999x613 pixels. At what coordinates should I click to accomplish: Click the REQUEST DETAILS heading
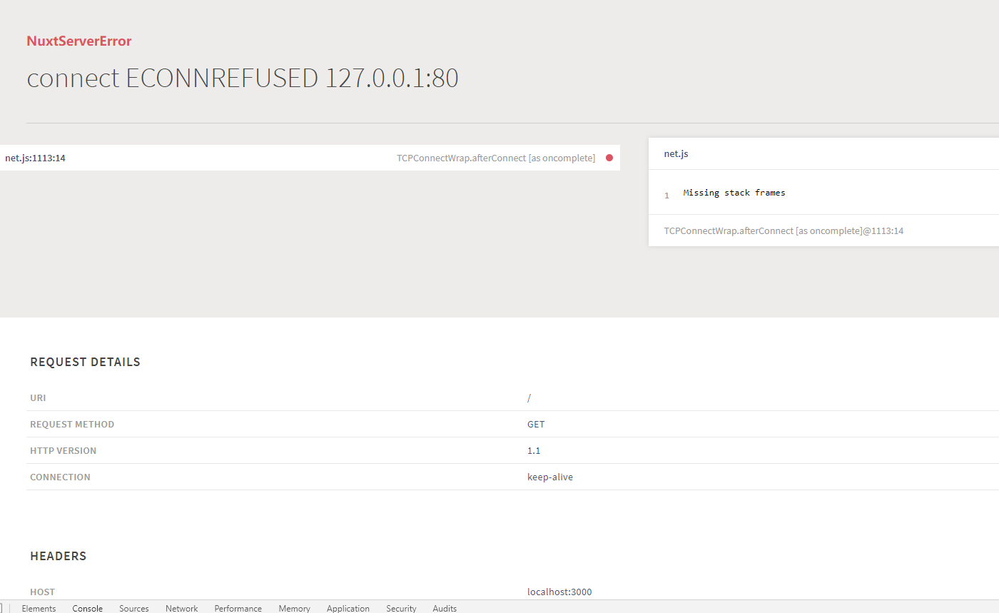(x=86, y=362)
